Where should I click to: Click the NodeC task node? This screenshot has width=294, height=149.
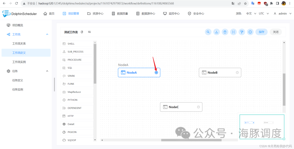181,107
